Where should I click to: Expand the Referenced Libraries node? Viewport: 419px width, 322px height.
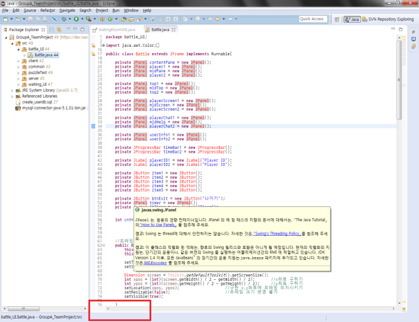point(12,96)
